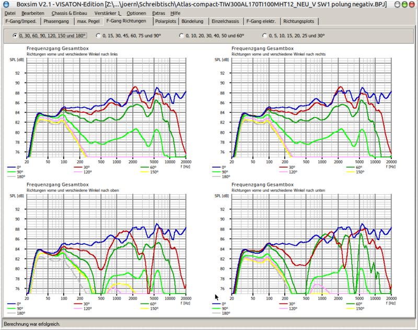This screenshot has height=330, width=418.
Task: Show the Polarplots tab
Action: click(165, 21)
